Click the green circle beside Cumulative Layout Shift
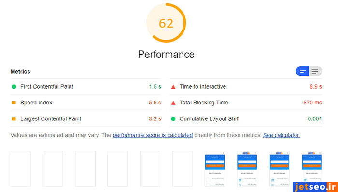 click(x=173, y=119)
